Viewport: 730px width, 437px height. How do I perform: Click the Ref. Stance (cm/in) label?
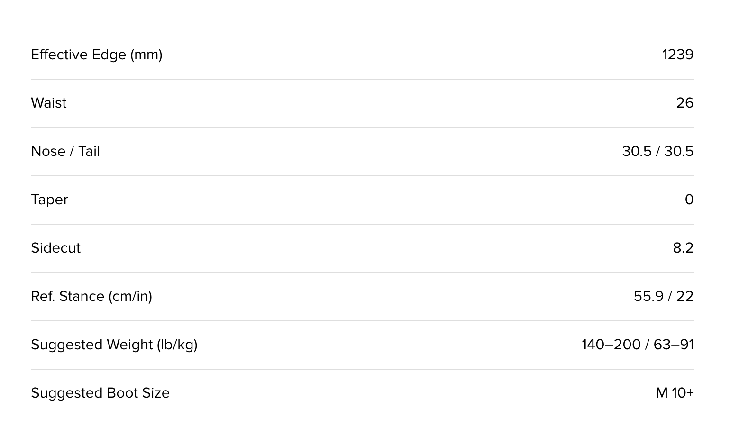pyautogui.click(x=91, y=297)
